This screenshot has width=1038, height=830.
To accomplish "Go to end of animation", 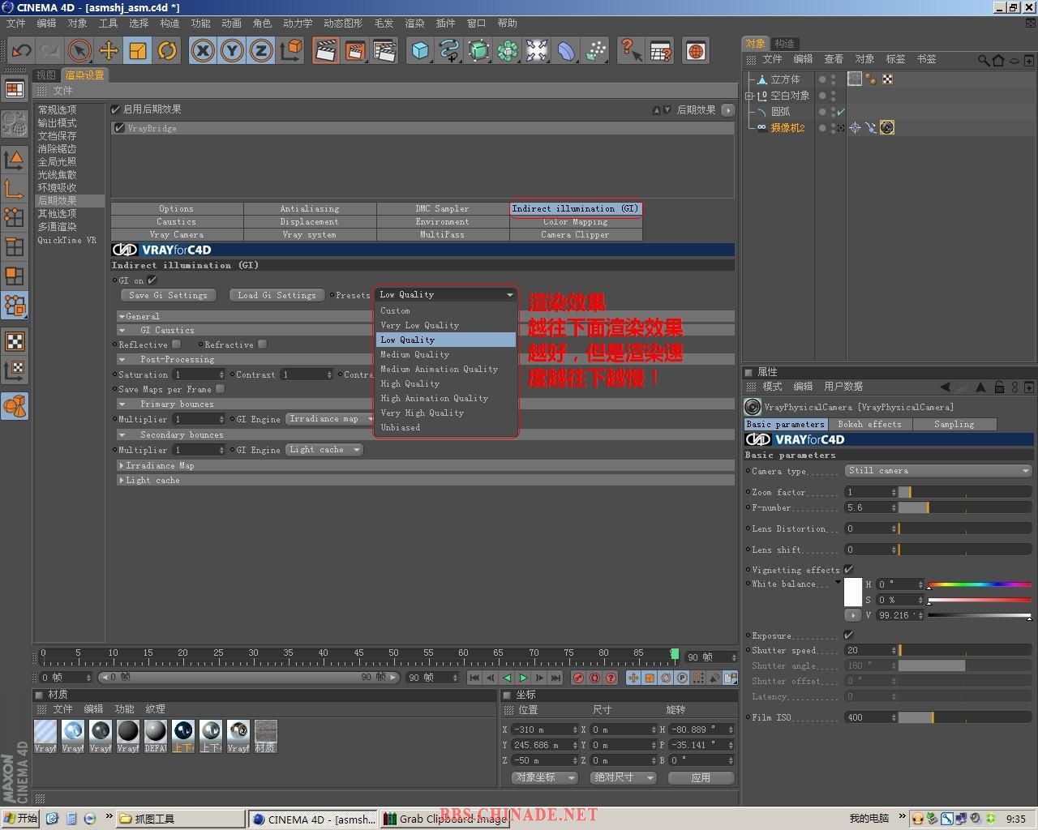I will [555, 678].
